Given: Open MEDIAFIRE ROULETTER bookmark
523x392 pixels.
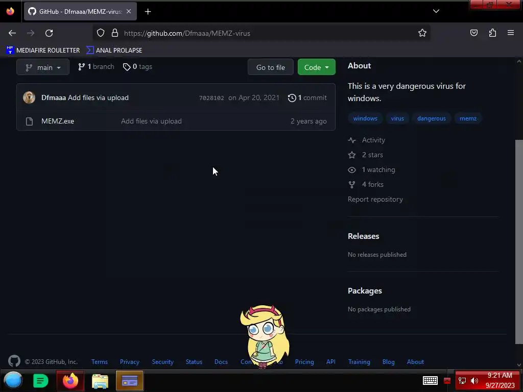Looking at the screenshot, I should (43, 51).
